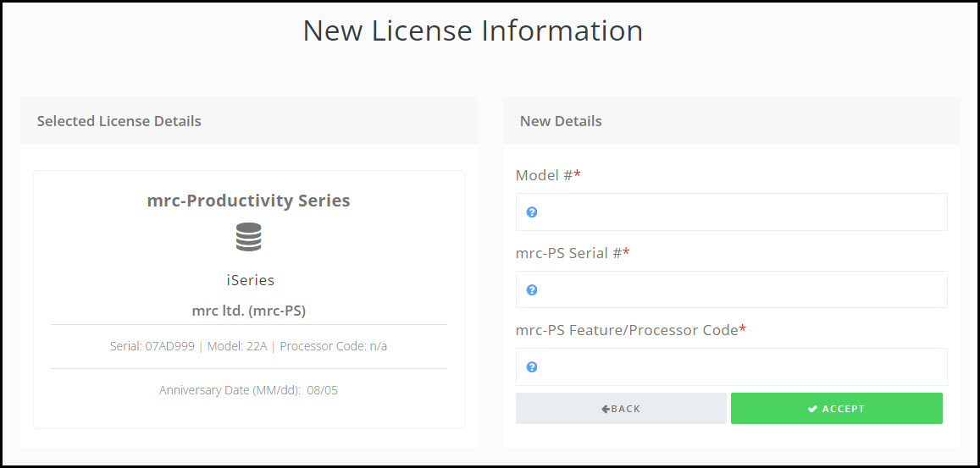The height and width of the screenshot is (468, 980).
Task: Click the mrc-PS Serial # label
Action: click(x=573, y=253)
